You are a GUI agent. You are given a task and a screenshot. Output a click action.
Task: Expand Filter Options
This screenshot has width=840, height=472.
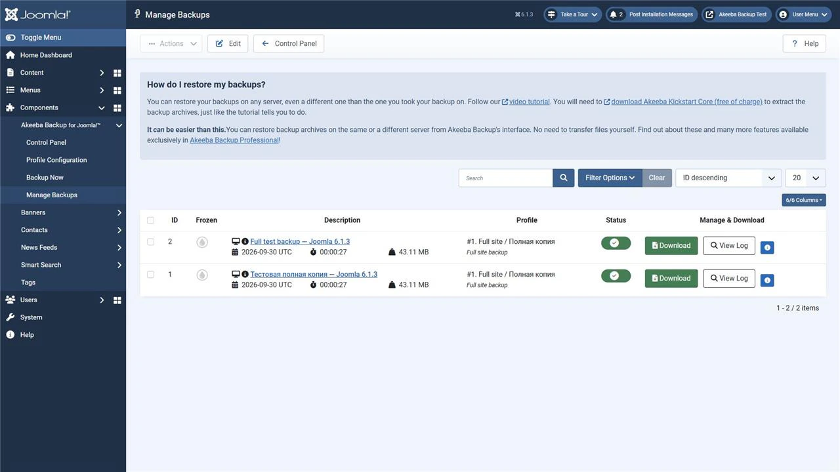tap(610, 178)
